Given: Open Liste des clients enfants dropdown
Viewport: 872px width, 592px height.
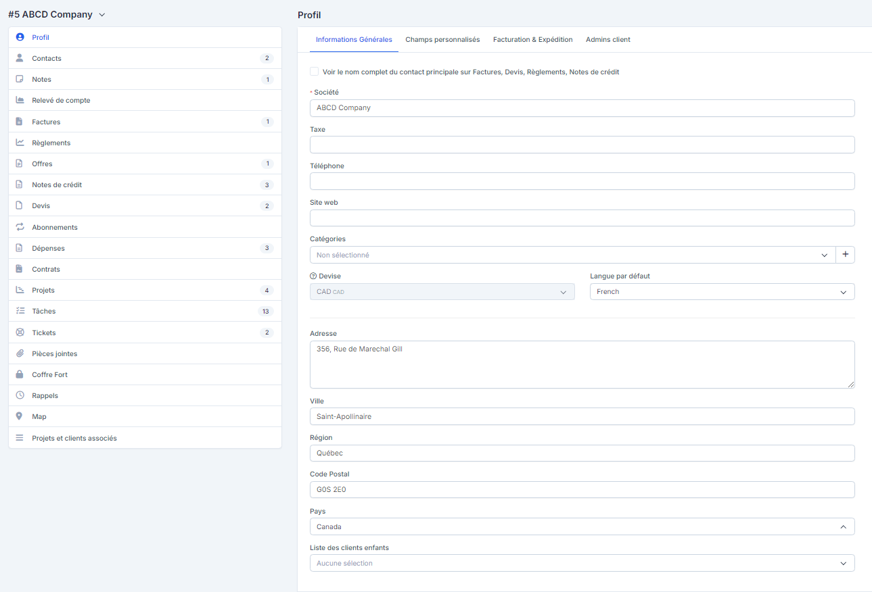Looking at the screenshot, I should click(582, 563).
